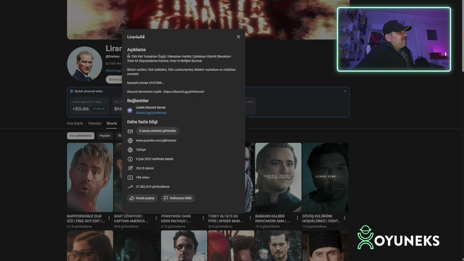Viewport: 464px width, 261px height.
Task: Click the Açıklama heading
Action: click(x=136, y=50)
